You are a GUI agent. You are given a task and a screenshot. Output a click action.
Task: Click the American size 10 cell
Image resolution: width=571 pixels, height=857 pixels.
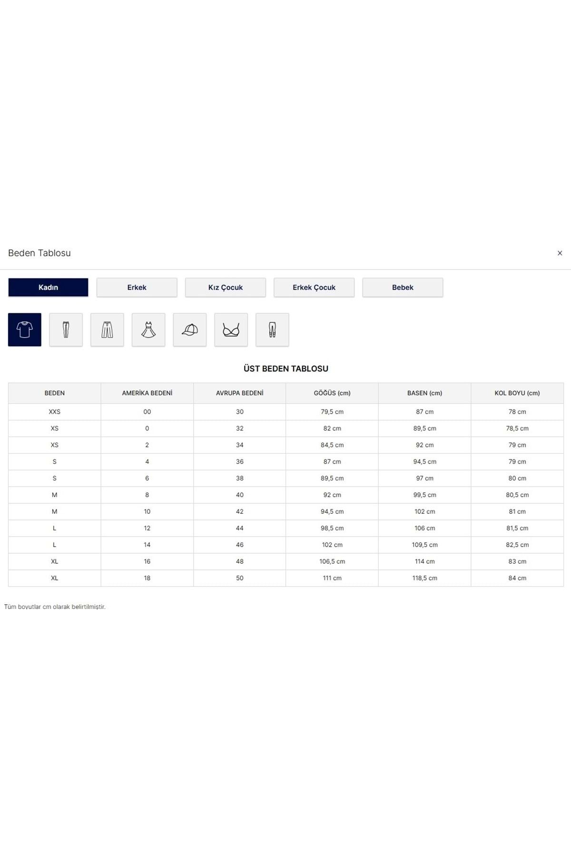pos(147,512)
